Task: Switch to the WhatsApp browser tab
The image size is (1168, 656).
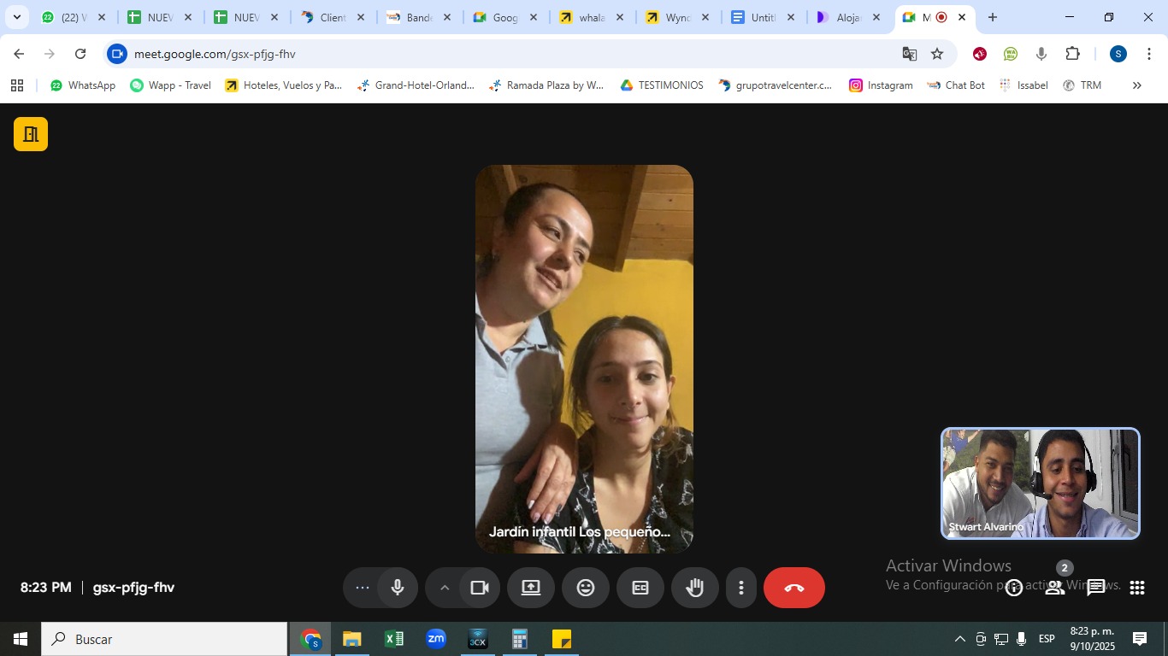Action: 72,17
